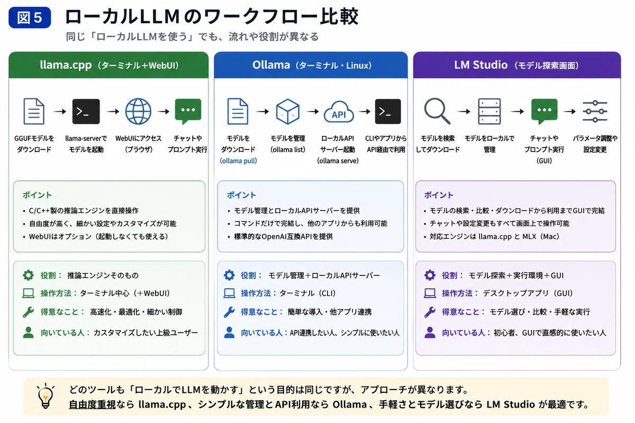The height and width of the screenshot is (423, 635).
Task: Click the text ターミナル中心（＋WebUI）
Action: coord(125,293)
